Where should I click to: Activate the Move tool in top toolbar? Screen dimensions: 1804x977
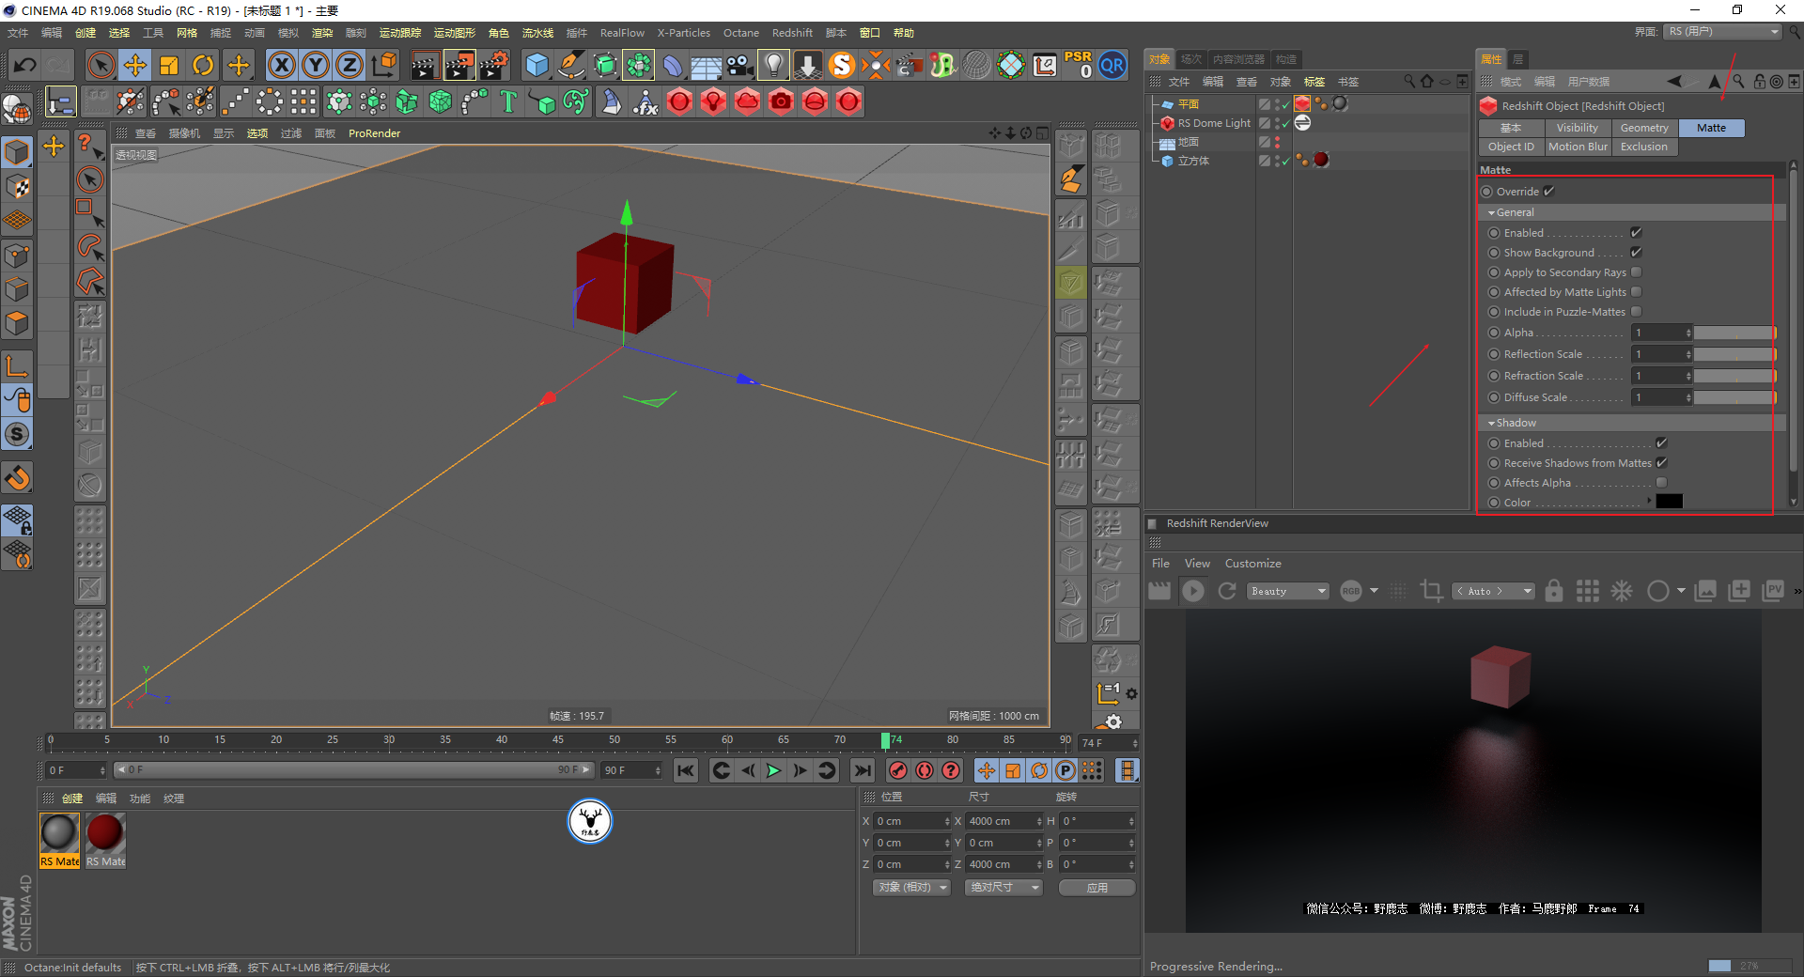[135, 65]
